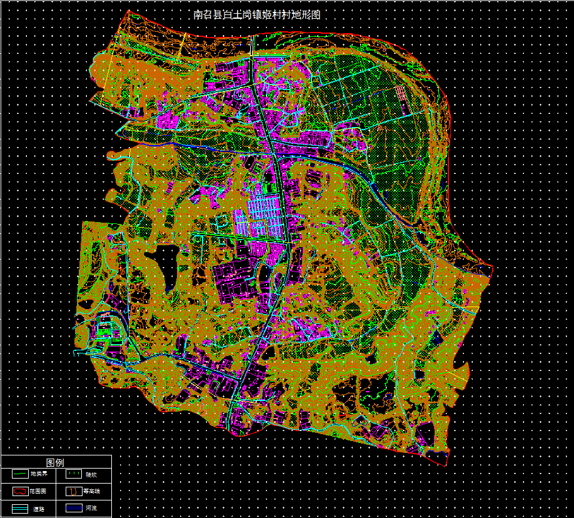574x518 pixels.
Task: Click the 道路 legend label
Action: (x=38, y=509)
